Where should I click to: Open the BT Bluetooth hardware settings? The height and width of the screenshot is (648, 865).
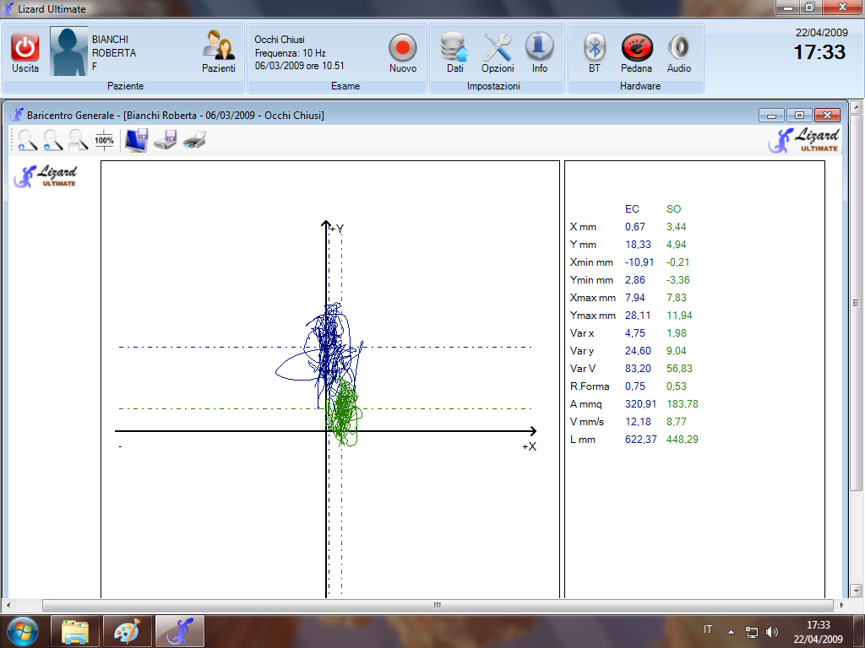(595, 49)
